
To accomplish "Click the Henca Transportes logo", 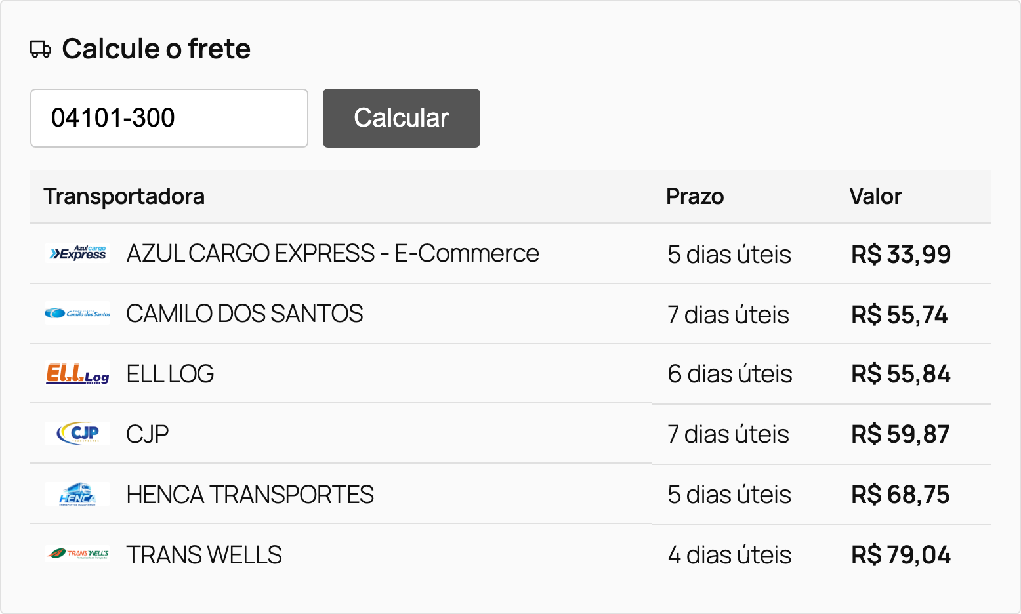I will click(77, 494).
